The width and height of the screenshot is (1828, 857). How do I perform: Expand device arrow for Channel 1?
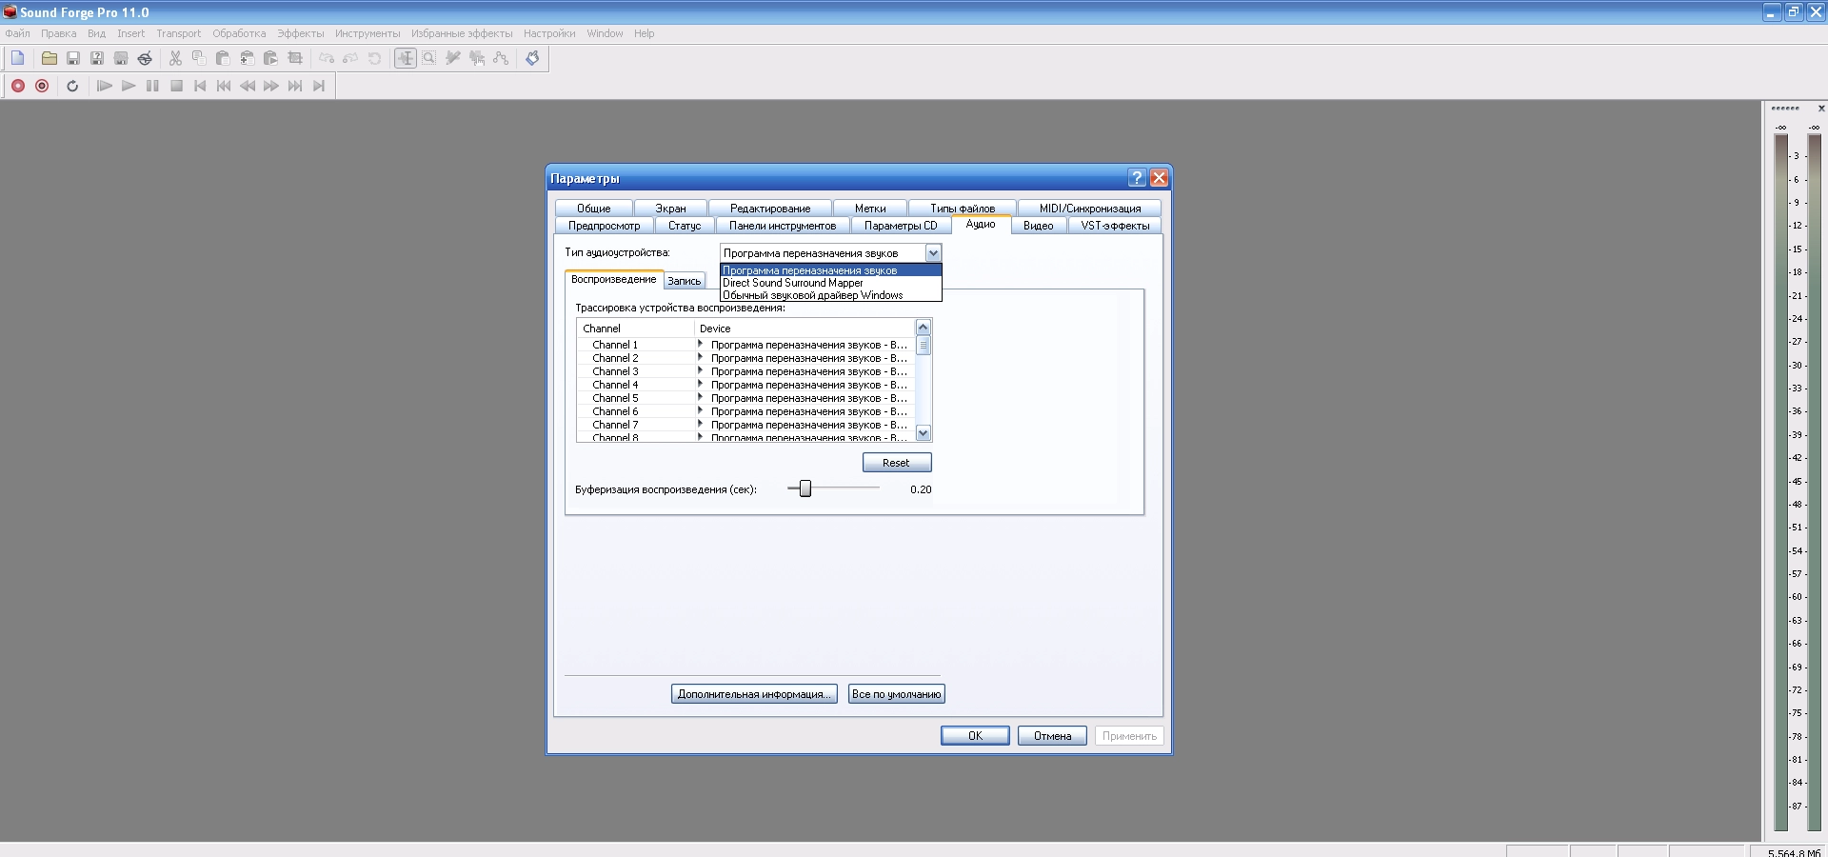pyautogui.click(x=700, y=345)
